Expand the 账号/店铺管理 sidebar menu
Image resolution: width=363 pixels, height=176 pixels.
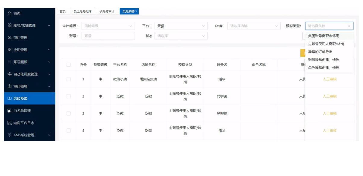(x=29, y=26)
